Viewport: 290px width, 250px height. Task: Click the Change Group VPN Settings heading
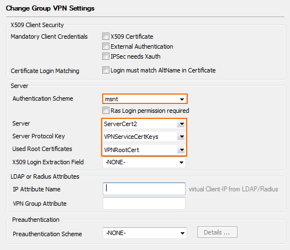tap(50, 8)
